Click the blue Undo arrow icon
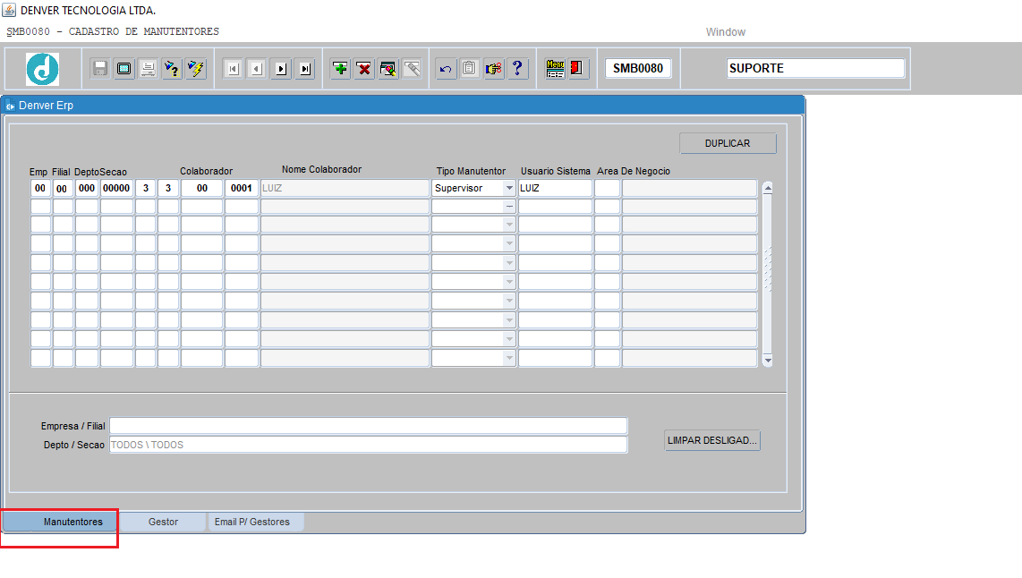Screen dimensions: 1022x578 pos(446,68)
